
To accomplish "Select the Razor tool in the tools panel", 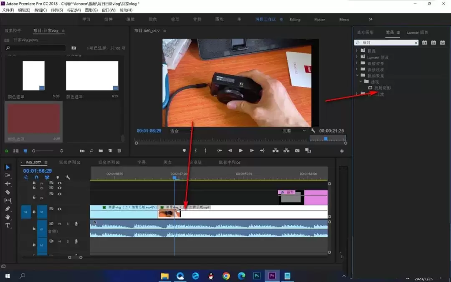I will click(8, 192).
